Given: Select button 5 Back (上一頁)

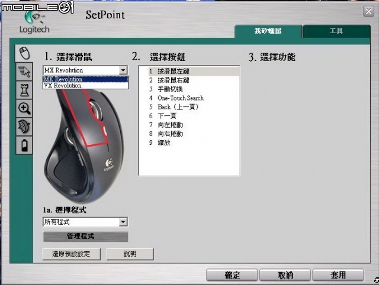Looking at the screenshot, I should pyautogui.click(x=194, y=107).
